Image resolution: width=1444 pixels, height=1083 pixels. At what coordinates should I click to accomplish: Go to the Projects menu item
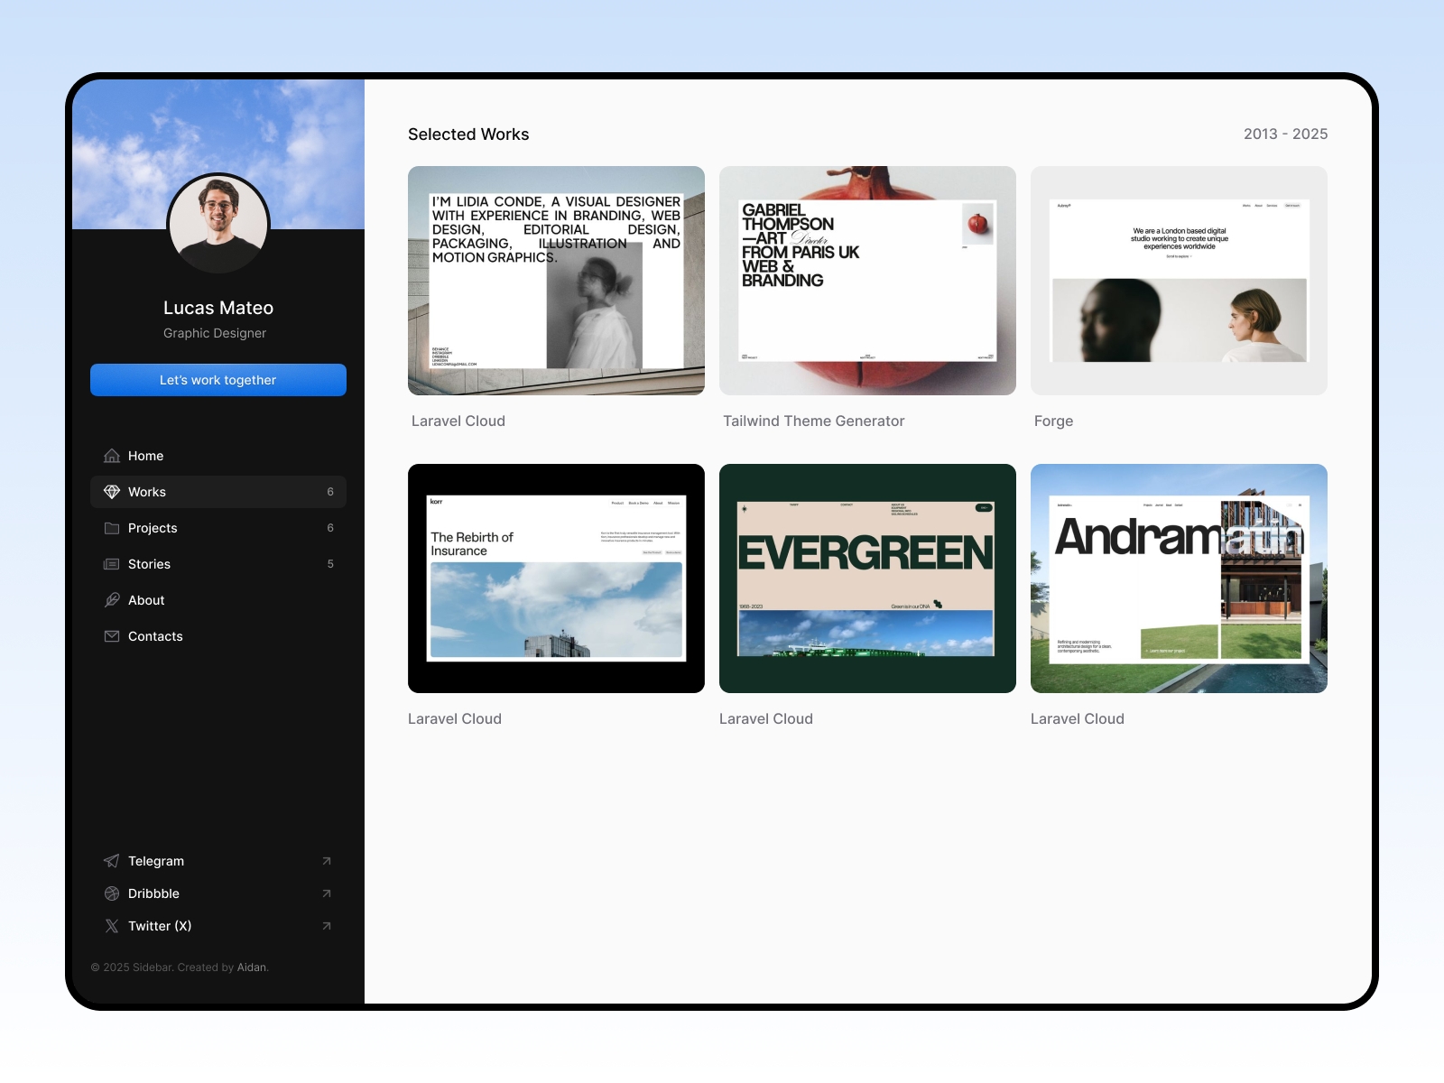153,528
